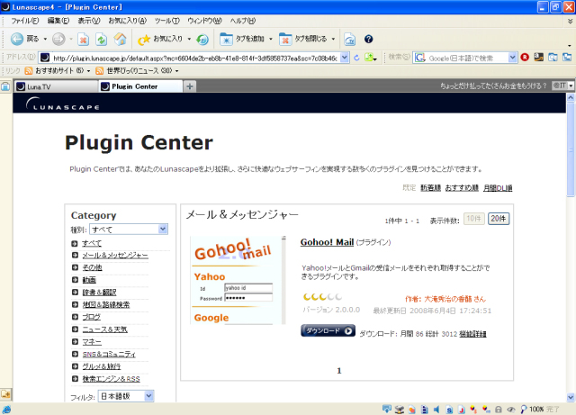Click the magnifier zoom 100% icon

[x=524, y=409]
